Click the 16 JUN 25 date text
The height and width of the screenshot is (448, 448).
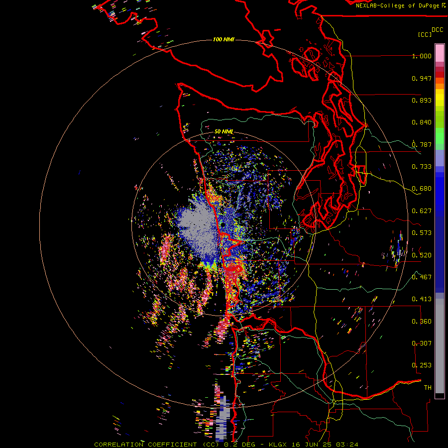pos(312,445)
